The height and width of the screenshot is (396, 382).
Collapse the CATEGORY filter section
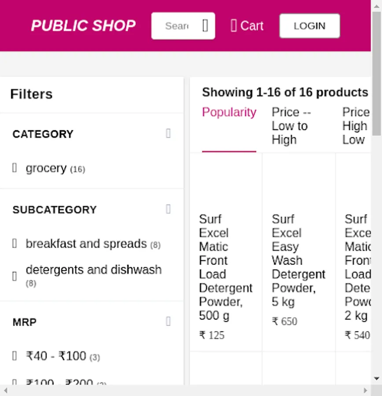point(168,133)
